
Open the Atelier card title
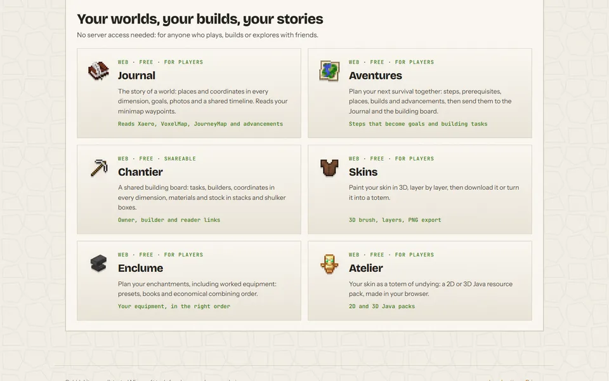click(365, 268)
